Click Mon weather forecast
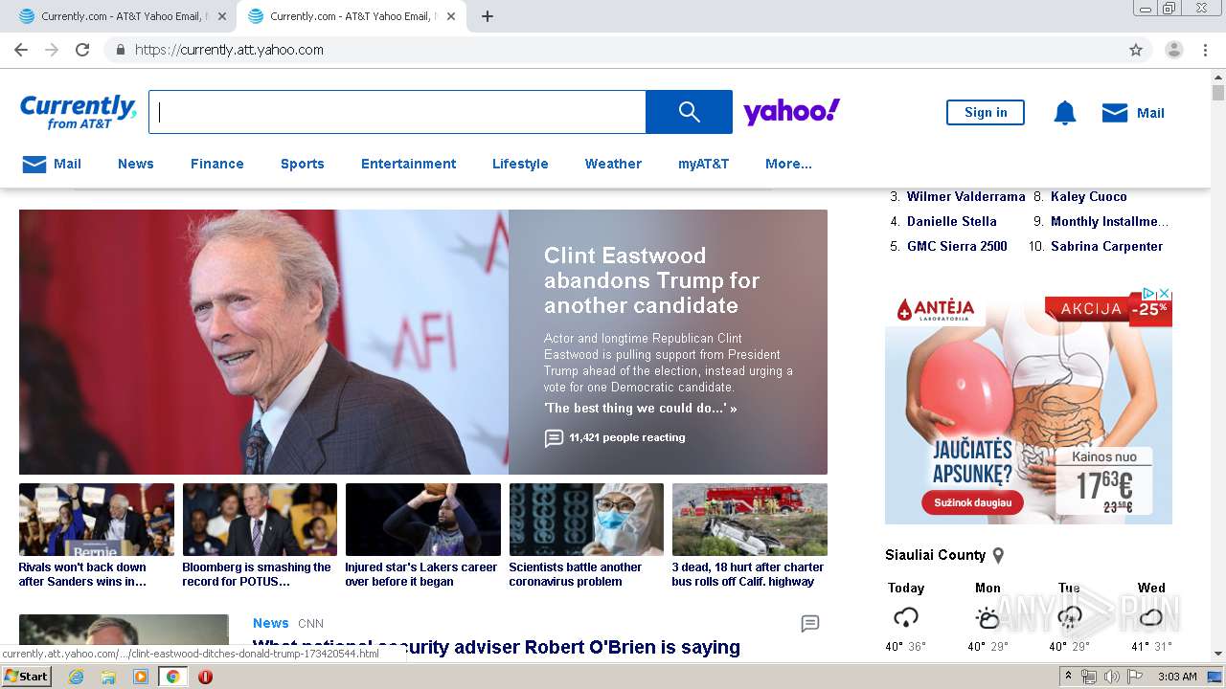The width and height of the screenshot is (1226, 689). pyautogui.click(x=988, y=617)
